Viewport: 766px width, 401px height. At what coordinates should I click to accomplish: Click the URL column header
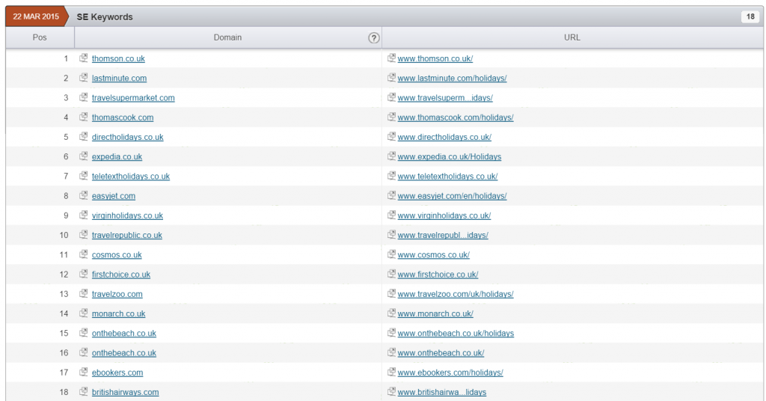click(572, 37)
